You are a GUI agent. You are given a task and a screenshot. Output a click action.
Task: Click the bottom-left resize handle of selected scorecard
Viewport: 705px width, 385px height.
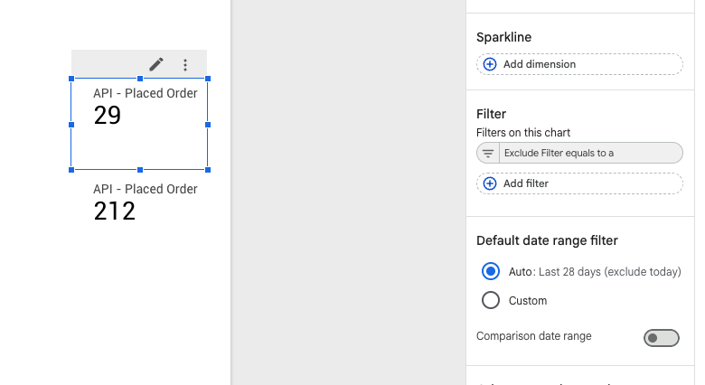coord(71,169)
